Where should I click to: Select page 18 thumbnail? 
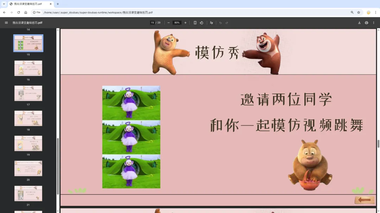[28, 118]
